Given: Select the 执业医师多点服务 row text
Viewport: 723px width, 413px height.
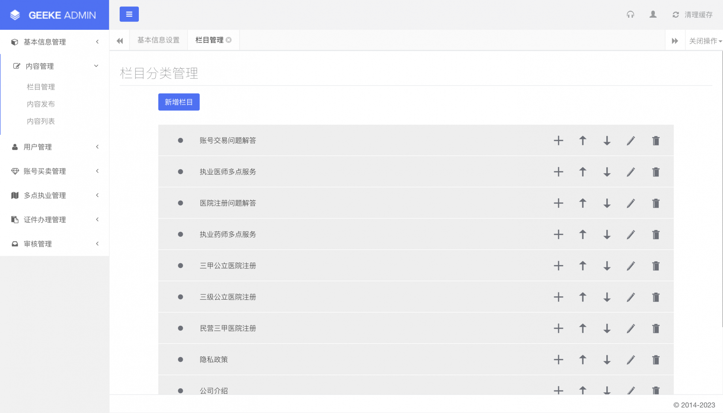Looking at the screenshot, I should (x=228, y=172).
